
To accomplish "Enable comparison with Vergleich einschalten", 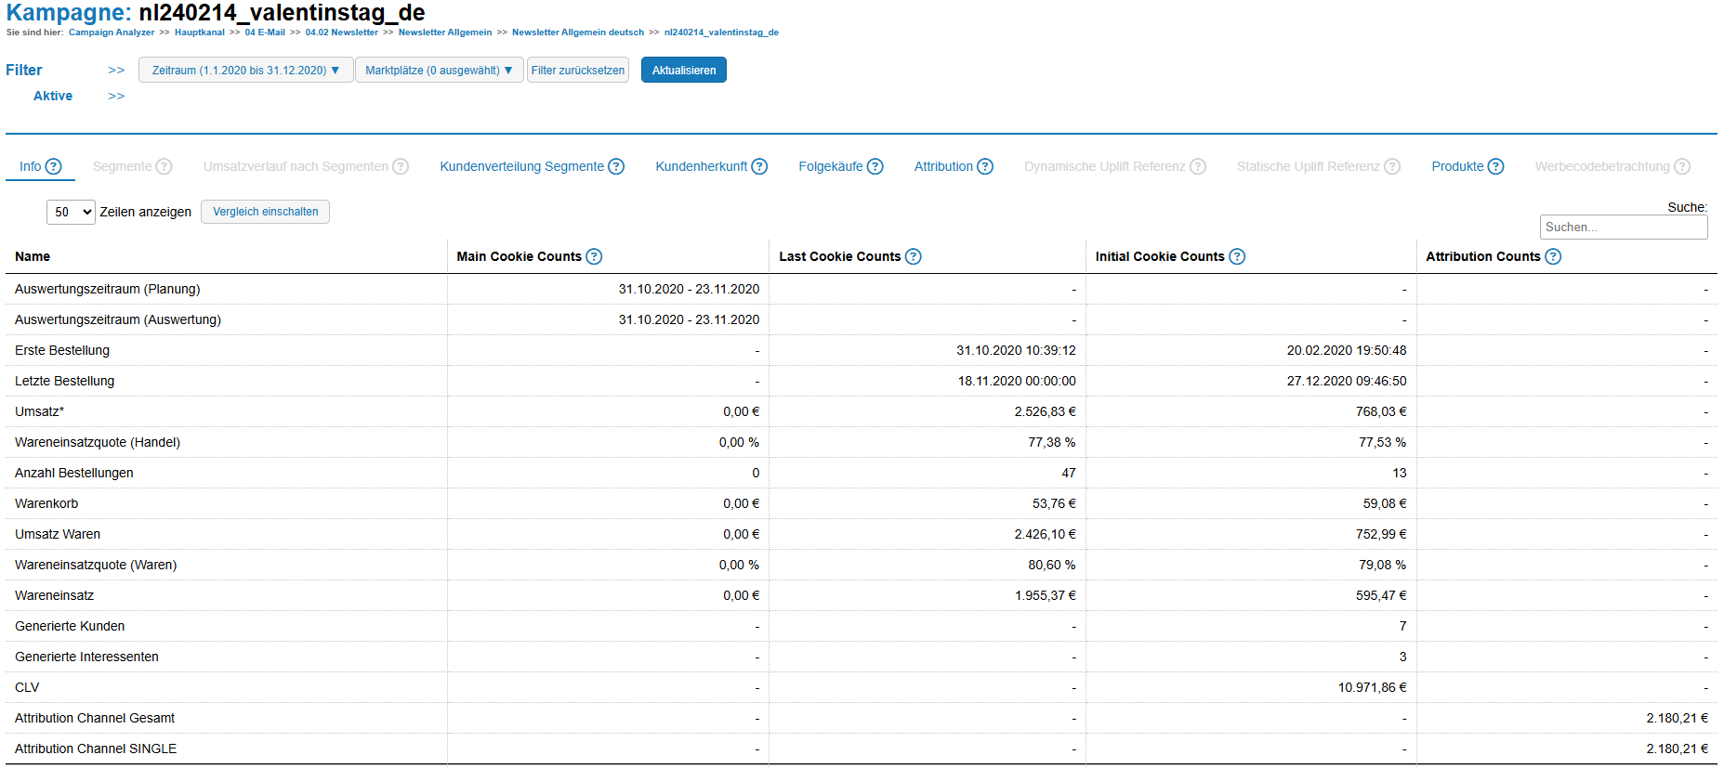I will click(265, 212).
